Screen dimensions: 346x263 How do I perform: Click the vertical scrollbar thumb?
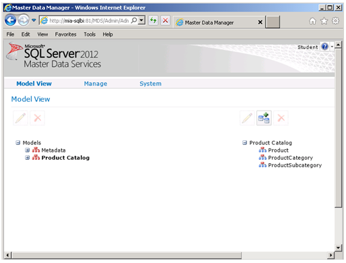[338, 127]
